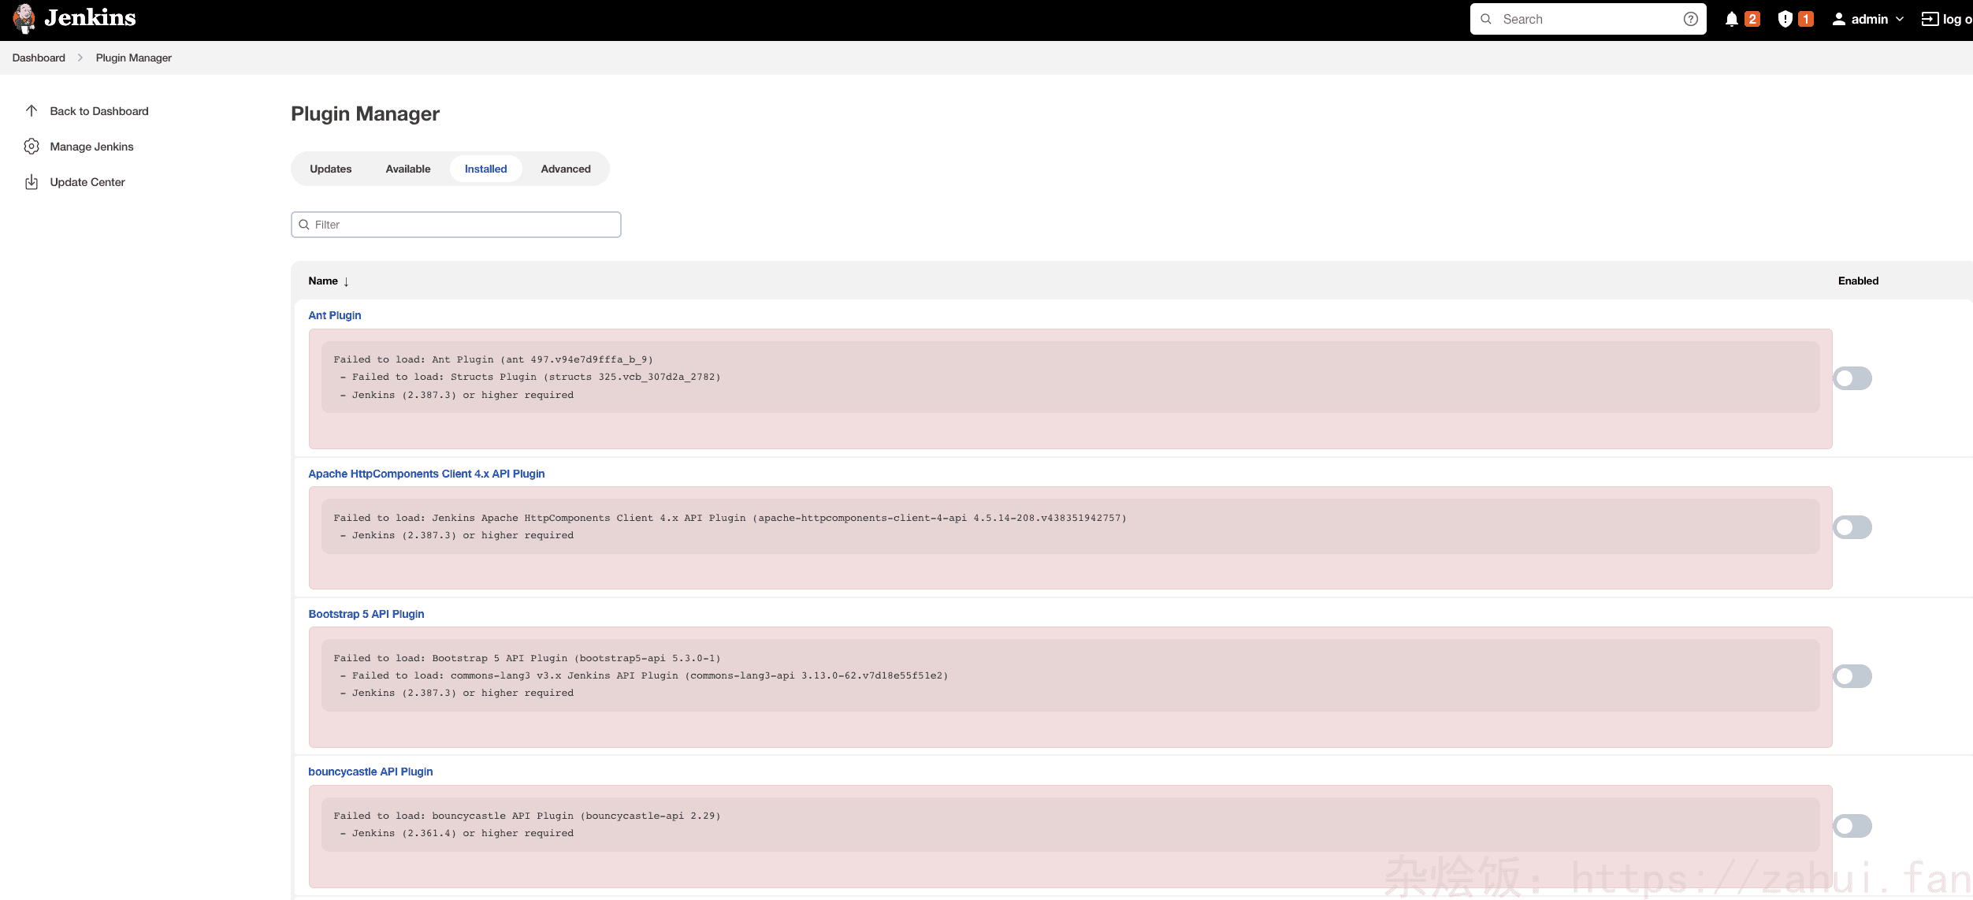Switch to the Advanced tab
The width and height of the screenshot is (1973, 900).
[x=565, y=169]
